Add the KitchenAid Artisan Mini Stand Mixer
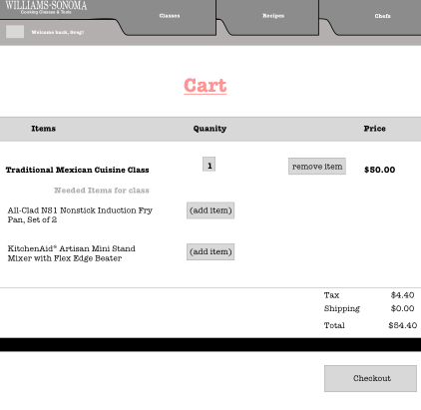421x410 pixels. tap(210, 251)
